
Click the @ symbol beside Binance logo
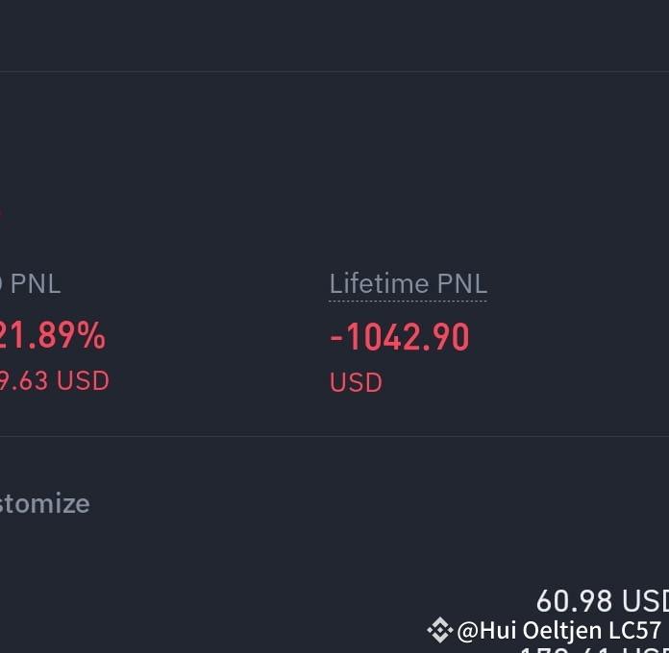pyautogui.click(x=467, y=631)
